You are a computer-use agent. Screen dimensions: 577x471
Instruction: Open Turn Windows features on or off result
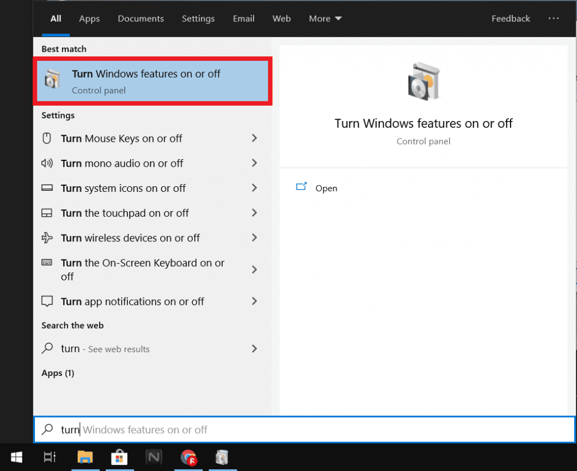152,81
